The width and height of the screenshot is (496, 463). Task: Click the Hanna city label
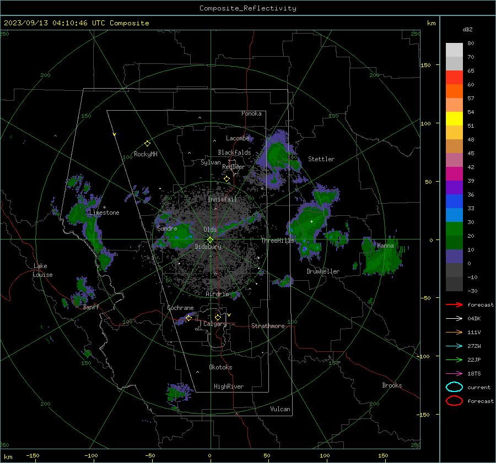click(385, 246)
